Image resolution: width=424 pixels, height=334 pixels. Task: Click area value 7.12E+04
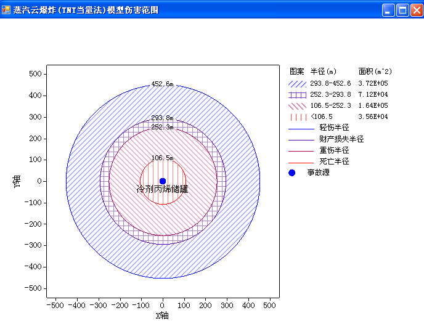pos(373,94)
